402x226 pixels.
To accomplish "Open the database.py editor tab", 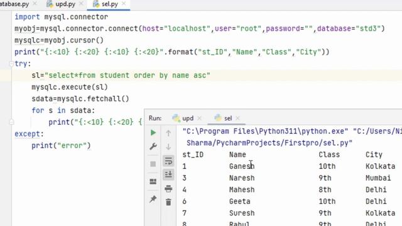I will [x=14, y=4].
